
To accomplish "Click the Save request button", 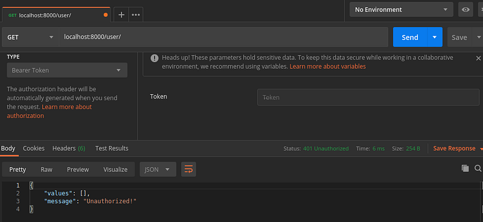I will (459, 37).
